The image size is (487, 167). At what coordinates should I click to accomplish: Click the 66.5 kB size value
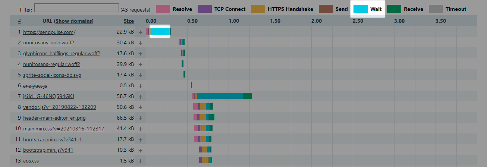[x=125, y=118]
